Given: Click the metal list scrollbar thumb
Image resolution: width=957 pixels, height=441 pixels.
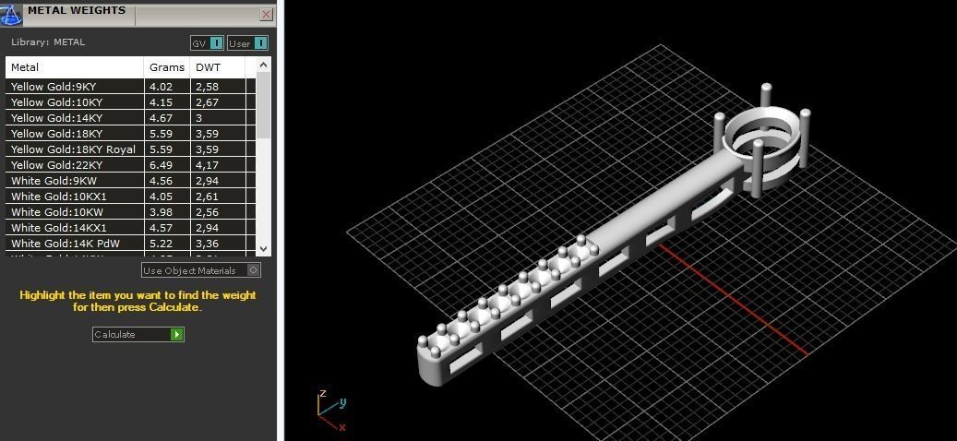Looking at the screenshot, I should point(264,105).
